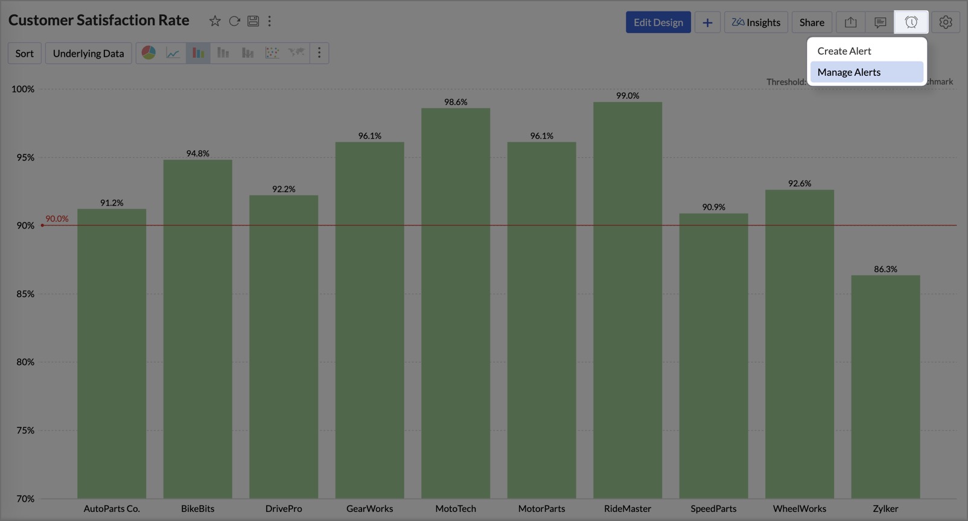Click the save icon next to title
The height and width of the screenshot is (521, 968).
coord(253,21)
